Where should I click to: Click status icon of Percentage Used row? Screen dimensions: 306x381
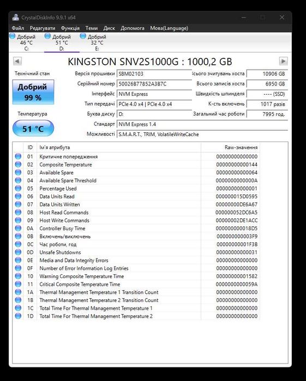(x=18, y=188)
